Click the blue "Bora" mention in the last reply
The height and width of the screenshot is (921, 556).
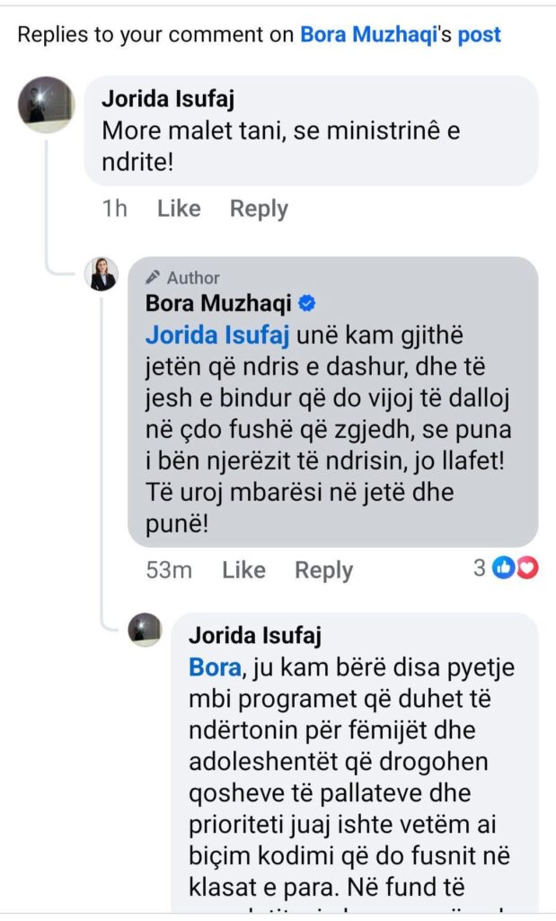(215, 669)
